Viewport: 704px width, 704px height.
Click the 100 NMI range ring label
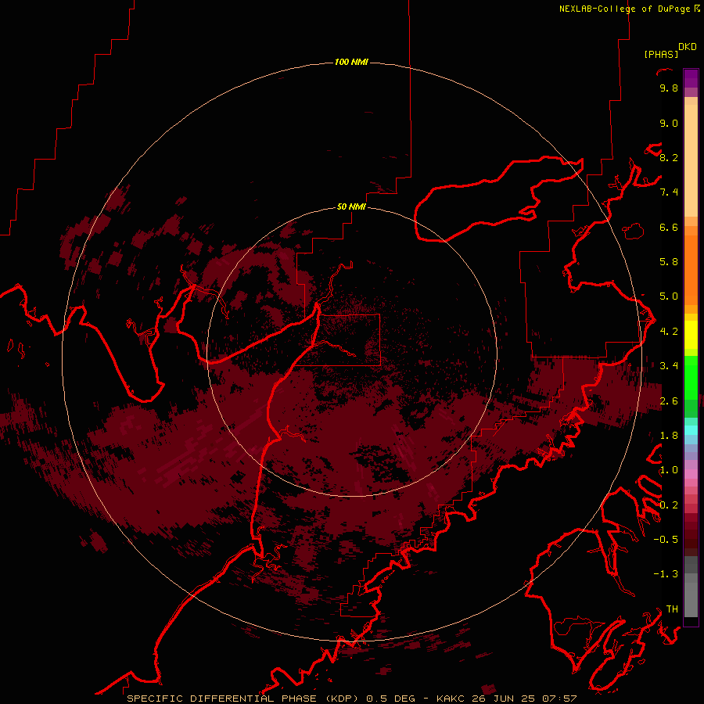tap(351, 62)
